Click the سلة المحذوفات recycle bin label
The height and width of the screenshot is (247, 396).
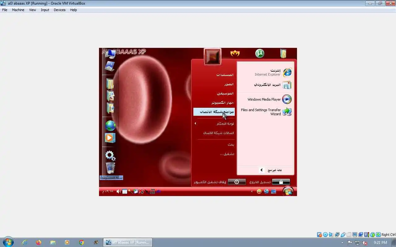111,178
